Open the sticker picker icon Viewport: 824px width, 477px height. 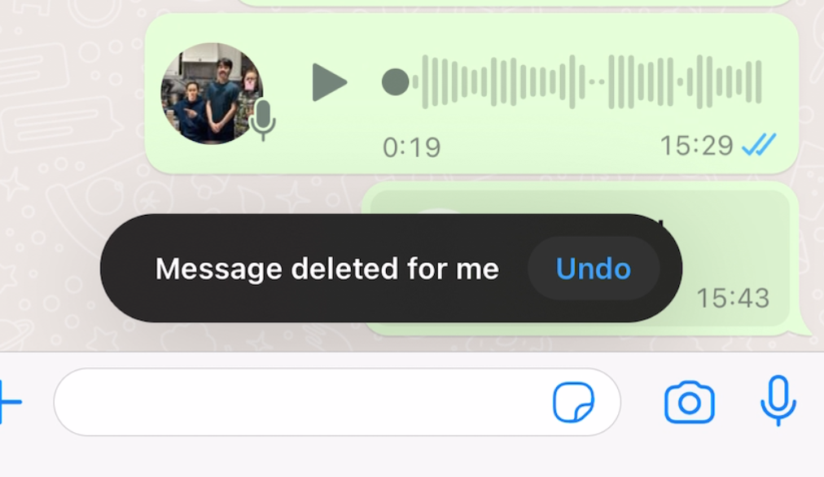tap(573, 402)
